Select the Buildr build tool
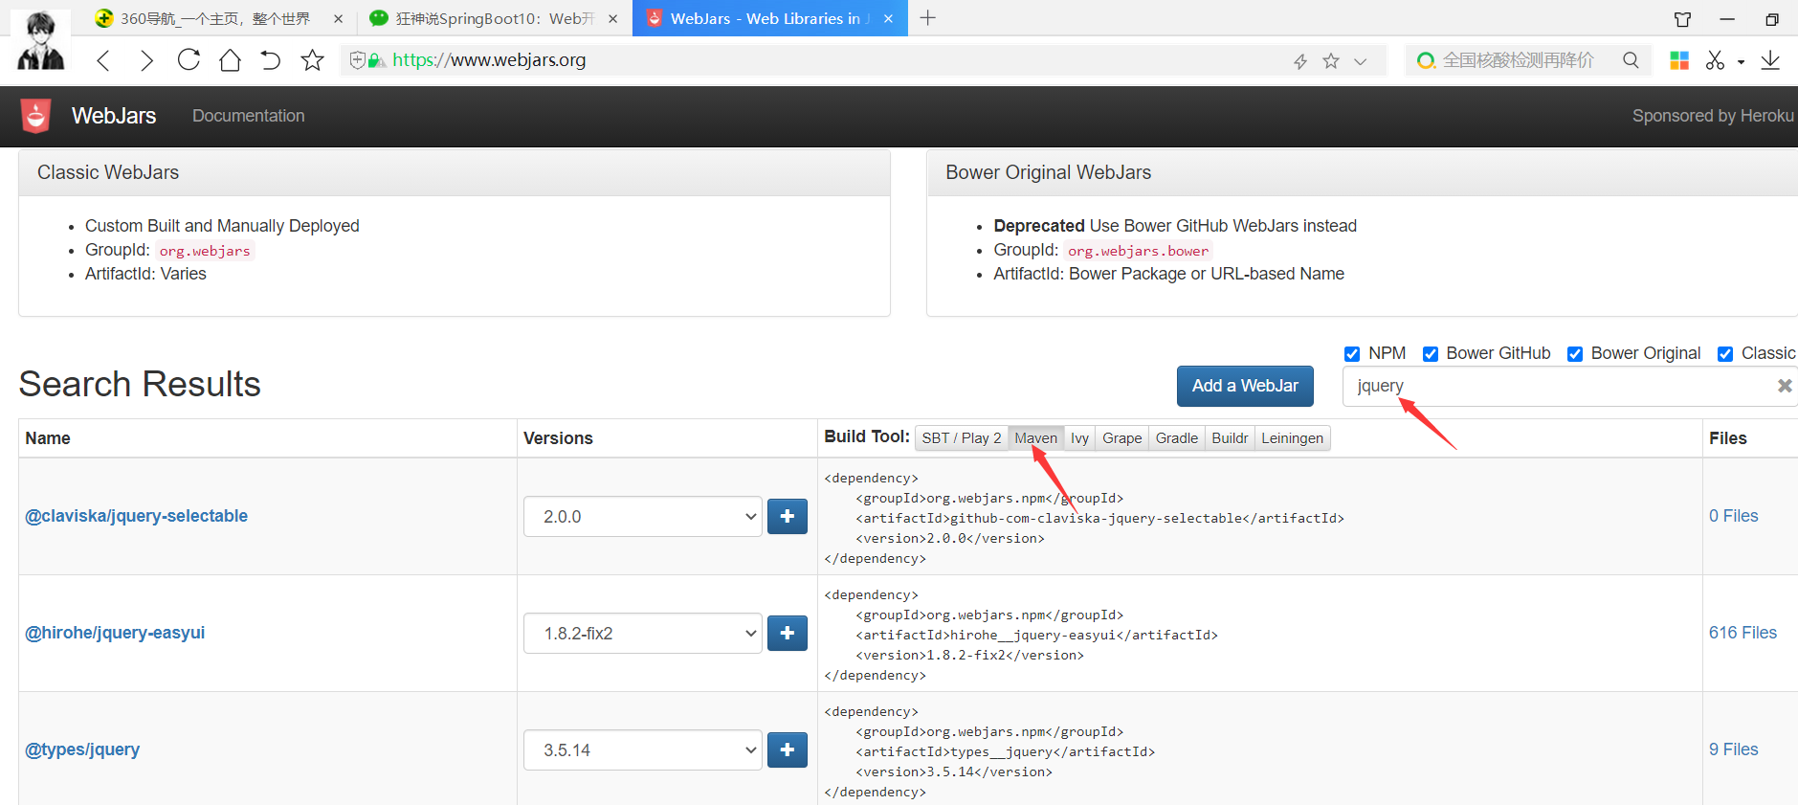 click(x=1230, y=438)
